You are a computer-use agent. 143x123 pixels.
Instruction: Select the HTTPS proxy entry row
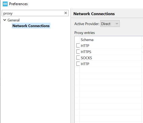coord(109,52)
